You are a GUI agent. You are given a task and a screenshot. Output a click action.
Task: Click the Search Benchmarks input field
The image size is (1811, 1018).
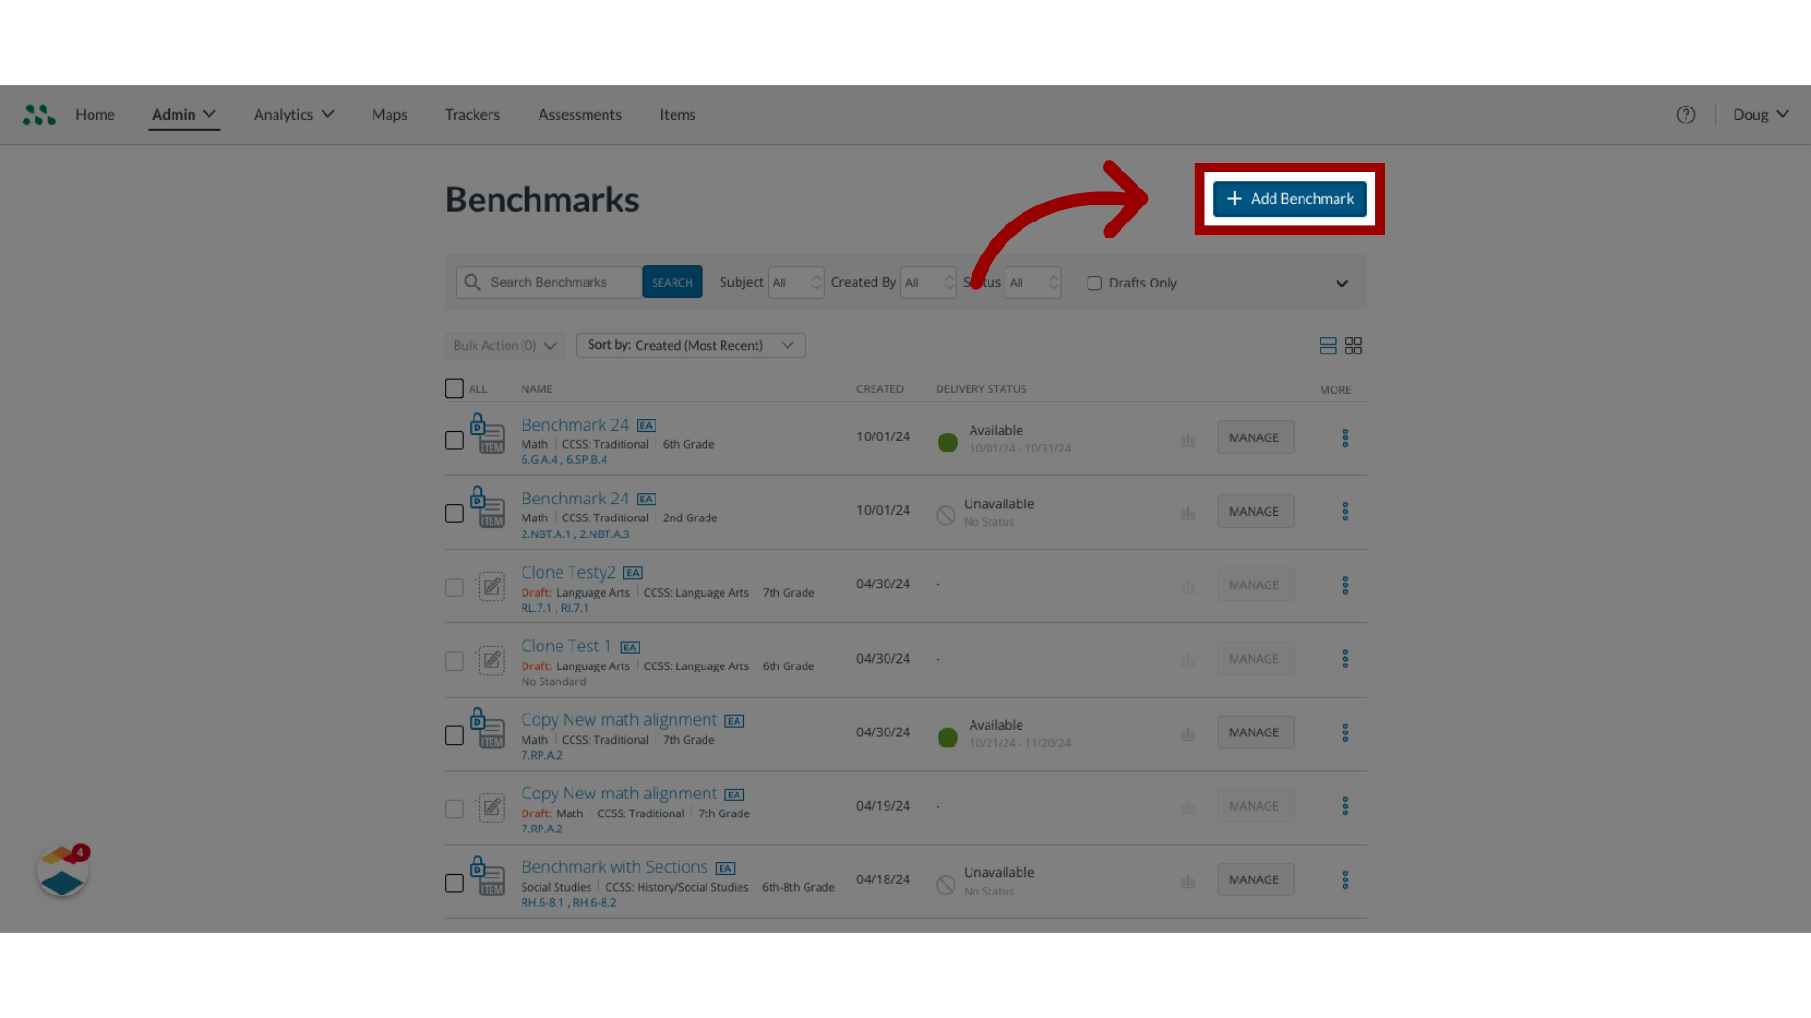tap(557, 281)
